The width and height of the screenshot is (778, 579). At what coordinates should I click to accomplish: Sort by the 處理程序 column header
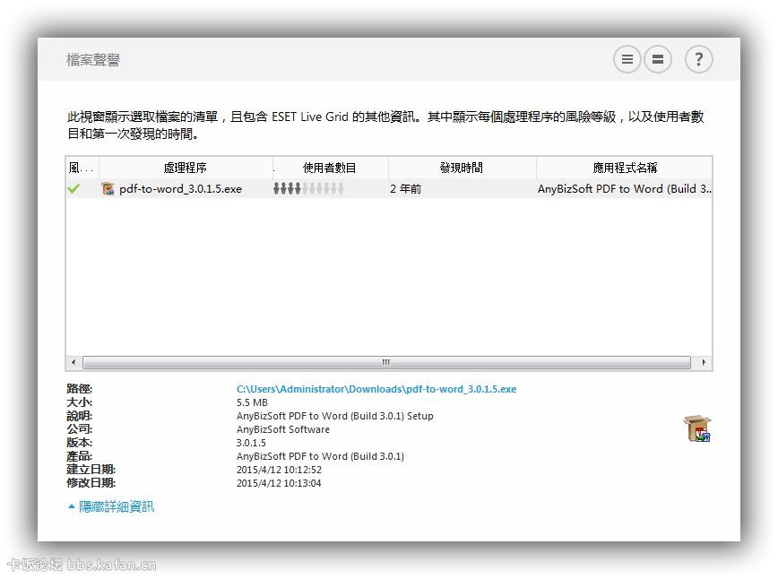pyautogui.click(x=186, y=168)
